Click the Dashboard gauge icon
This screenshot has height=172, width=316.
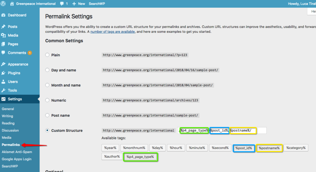click(3, 15)
